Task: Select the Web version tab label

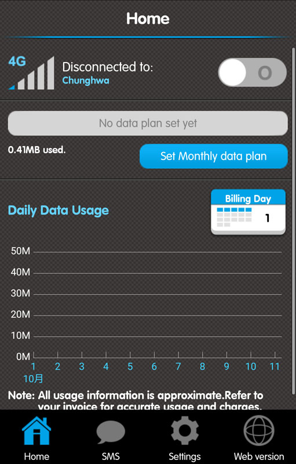Action: [x=259, y=456]
